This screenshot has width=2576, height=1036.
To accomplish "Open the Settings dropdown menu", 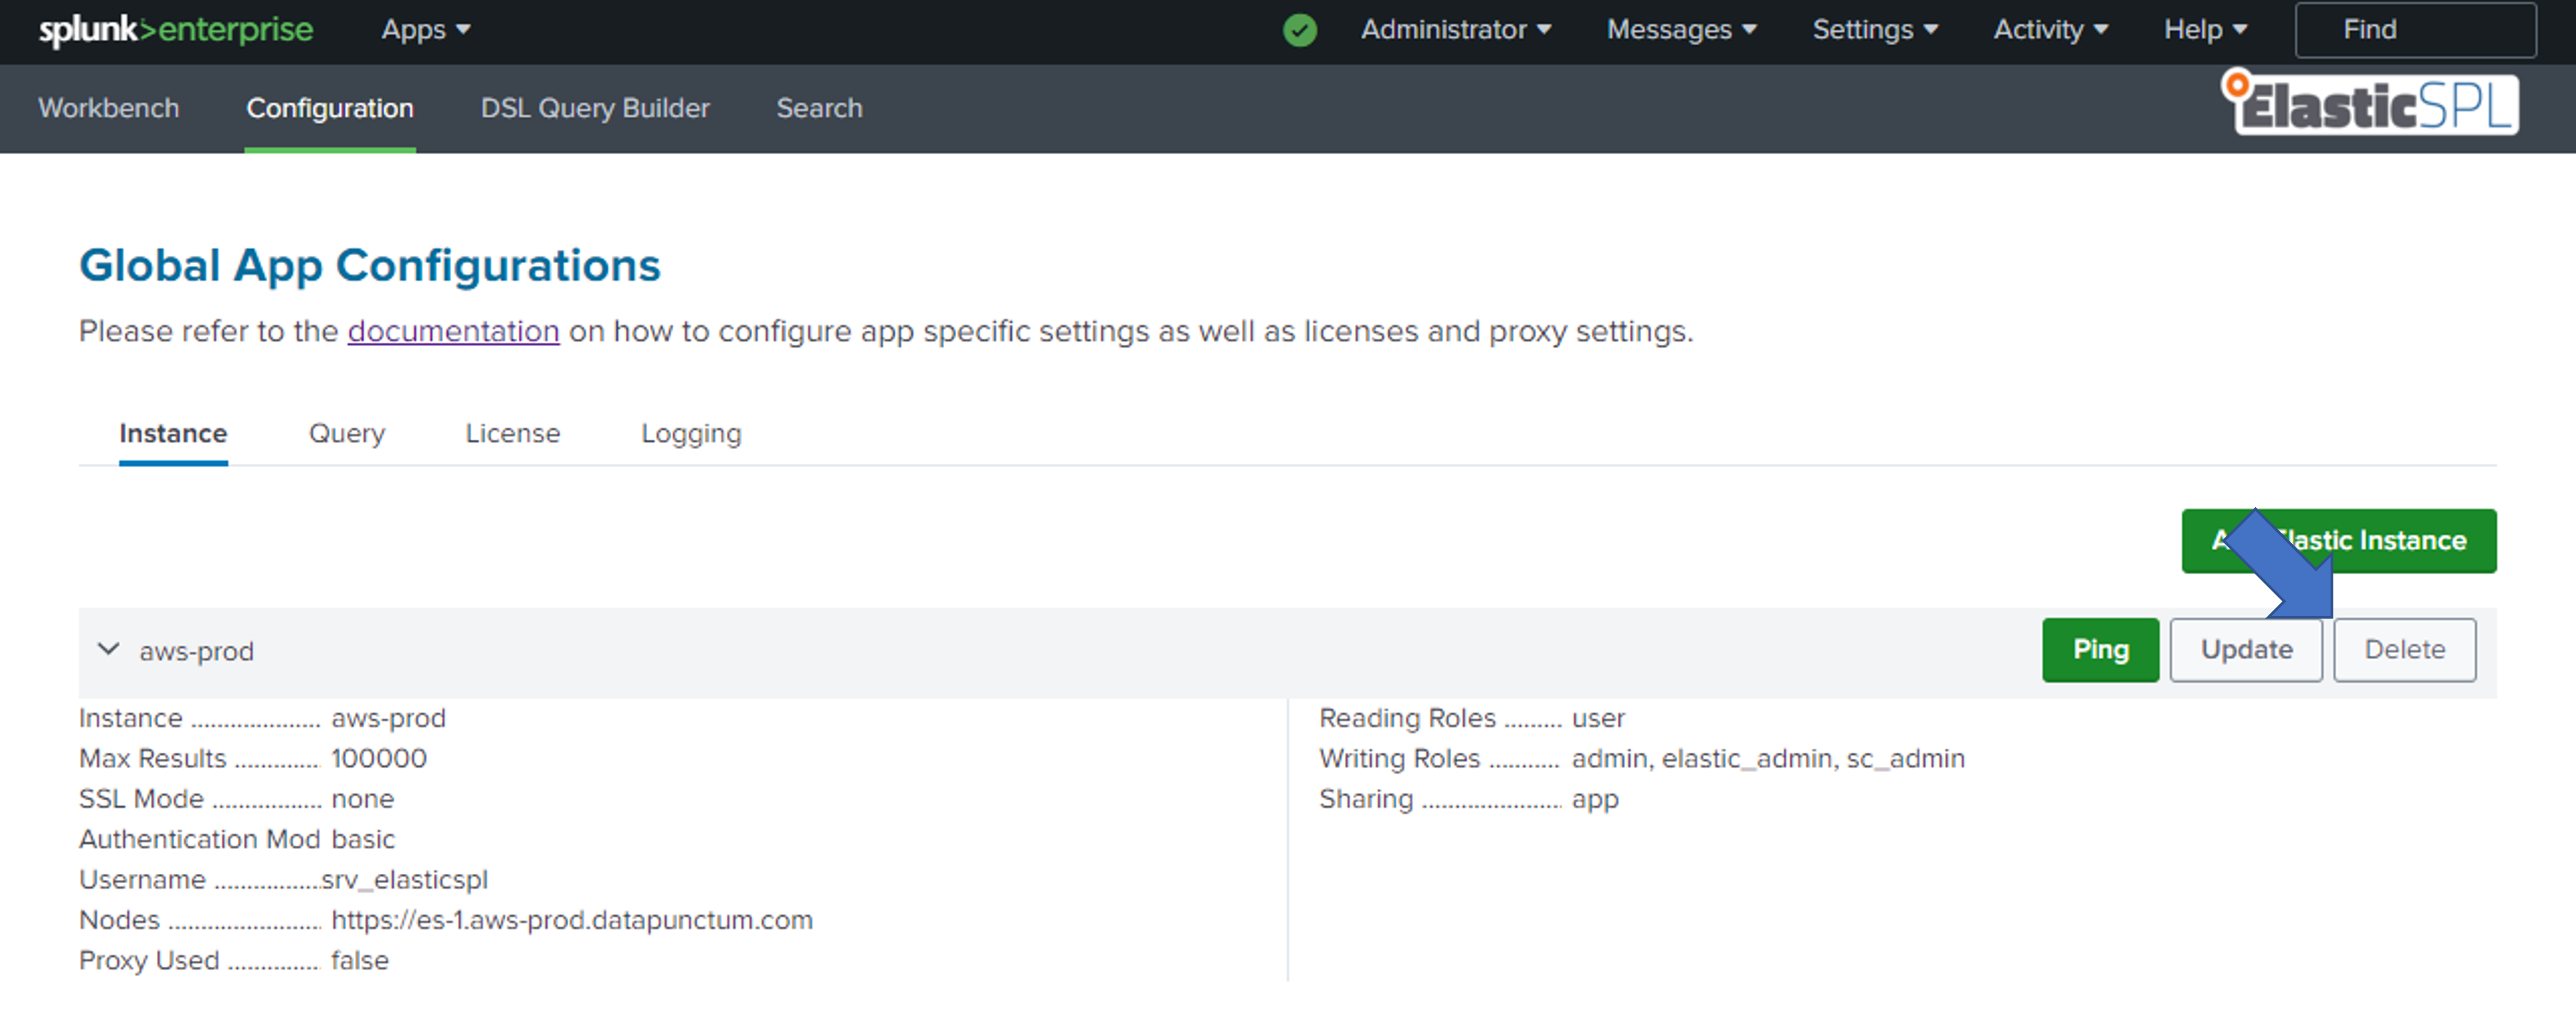I will 1875,30.
